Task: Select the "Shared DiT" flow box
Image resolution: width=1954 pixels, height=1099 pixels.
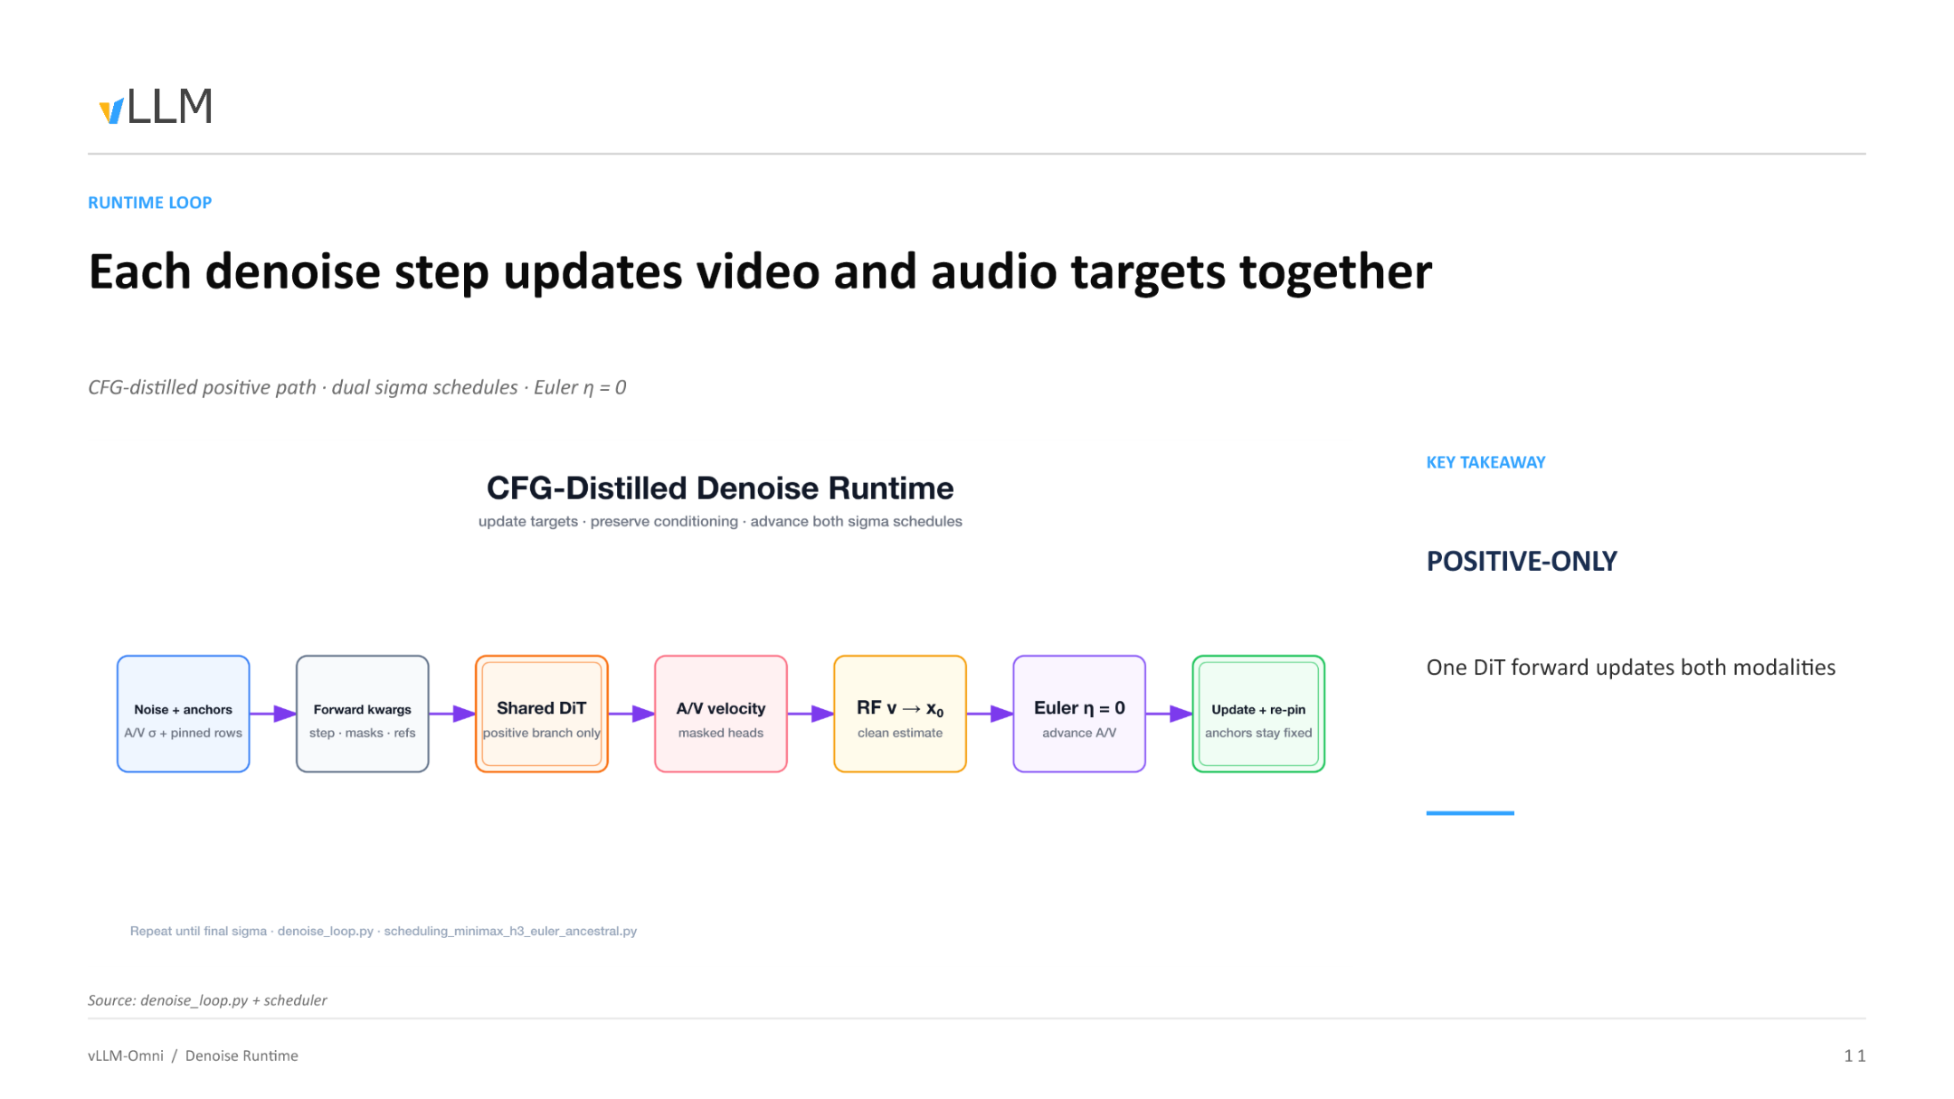Action: [x=541, y=714]
